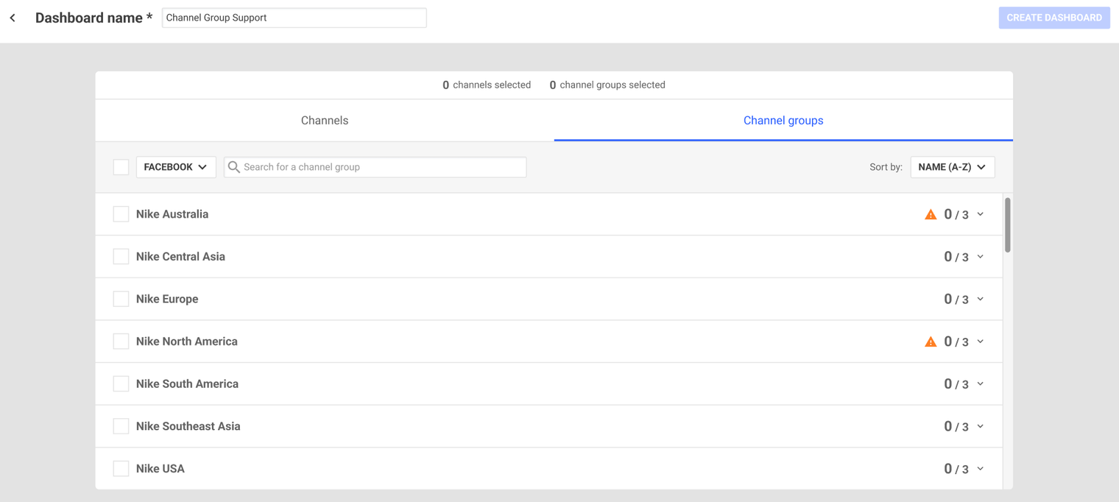Viewport: 1119px width, 502px height.
Task: Click the 'Dashboard name *' heading
Action: (x=94, y=18)
